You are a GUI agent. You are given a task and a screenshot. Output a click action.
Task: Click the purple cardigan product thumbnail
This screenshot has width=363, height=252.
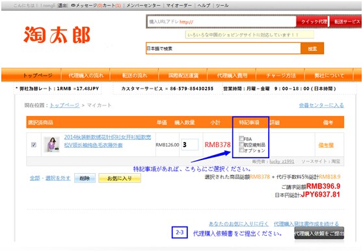pos(51,145)
